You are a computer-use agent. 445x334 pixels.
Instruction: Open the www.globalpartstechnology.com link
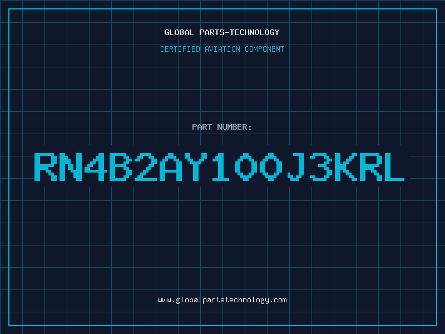tap(222, 300)
